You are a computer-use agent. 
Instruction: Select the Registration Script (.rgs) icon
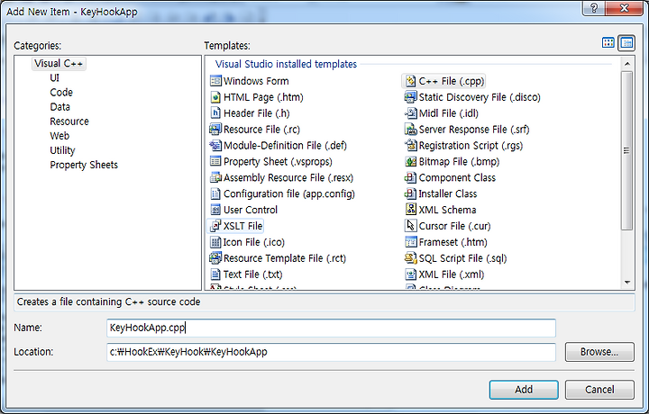click(x=410, y=146)
